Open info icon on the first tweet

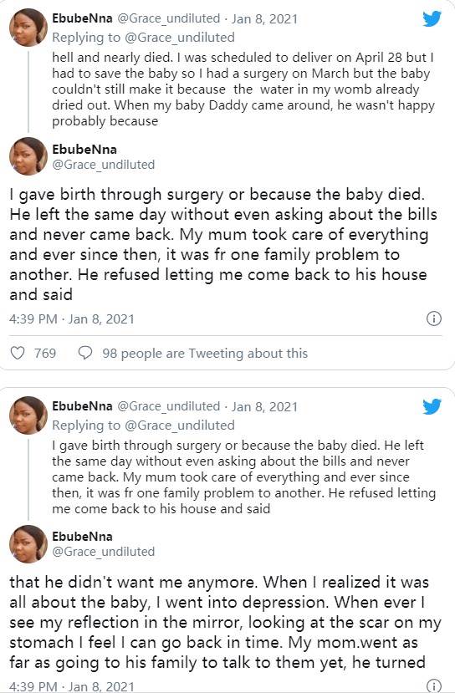click(x=434, y=318)
